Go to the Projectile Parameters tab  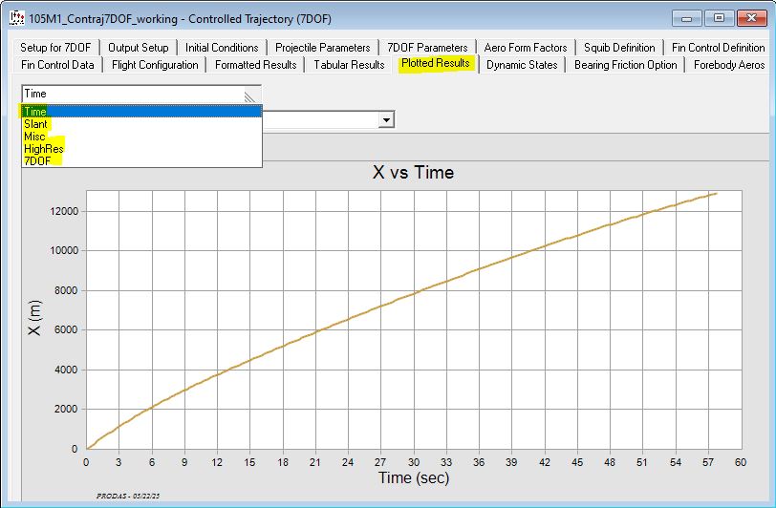(322, 47)
